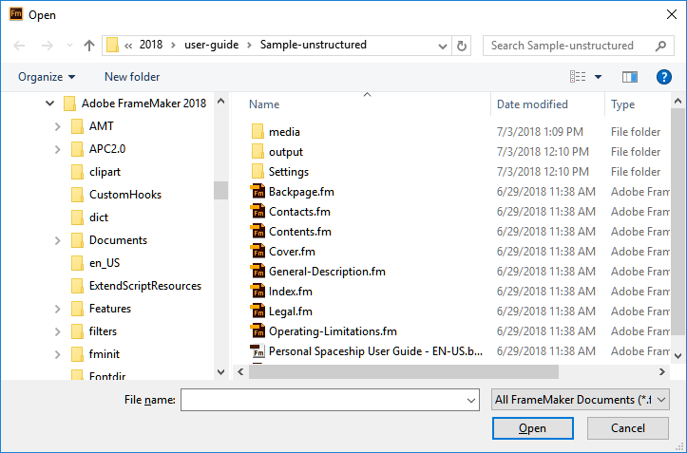
Task: Click New folder in the toolbar
Action: pos(132,77)
